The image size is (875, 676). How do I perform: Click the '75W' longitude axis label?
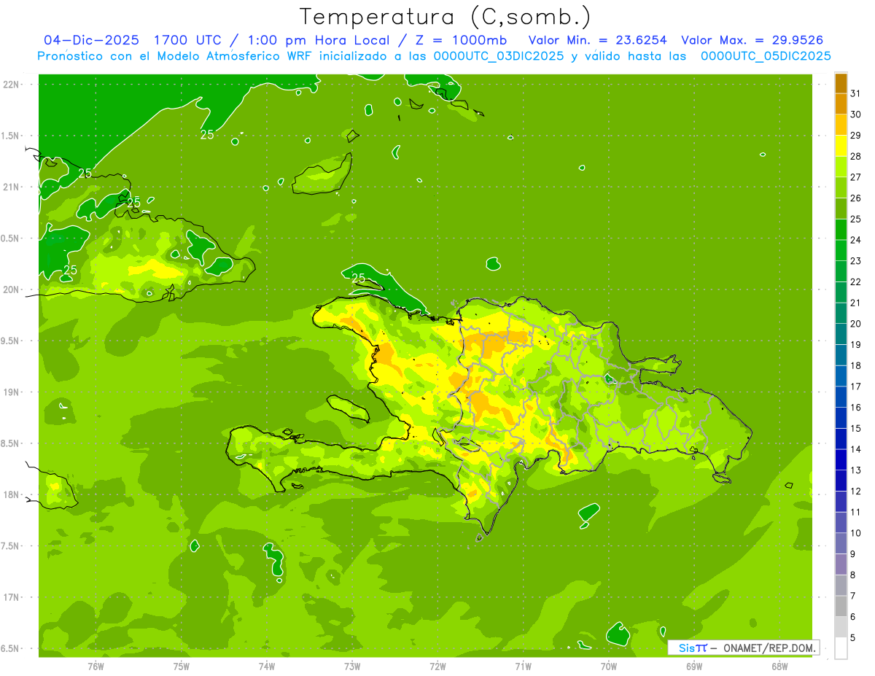point(182,667)
